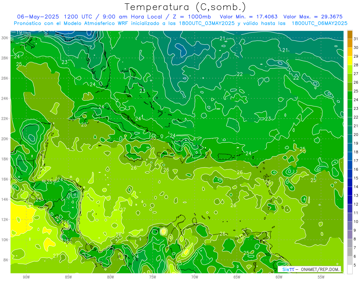Pick legend swatch between 30 and 31
This screenshot has width=364, height=281.
(x=350, y=43)
